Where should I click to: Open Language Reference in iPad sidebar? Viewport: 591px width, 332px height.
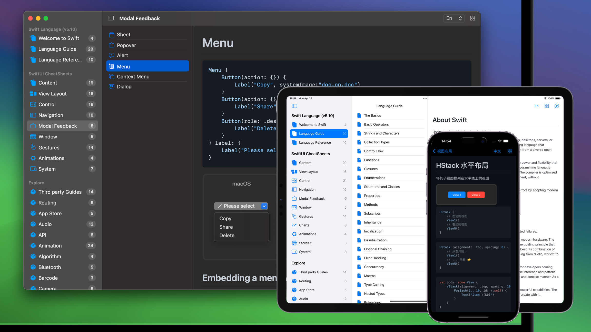coord(319,143)
